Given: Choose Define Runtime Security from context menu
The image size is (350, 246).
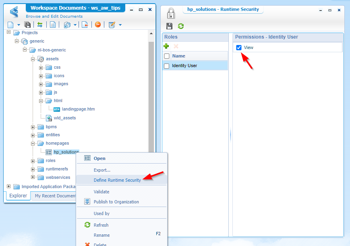Looking at the screenshot, I should (117, 180).
